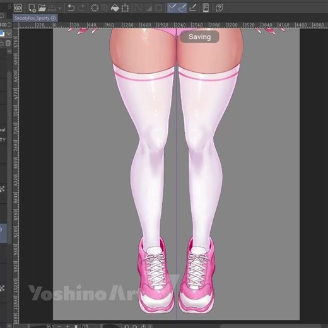
Task: Click the horizontal ruler at 1920 mark
Action: (162, 25)
